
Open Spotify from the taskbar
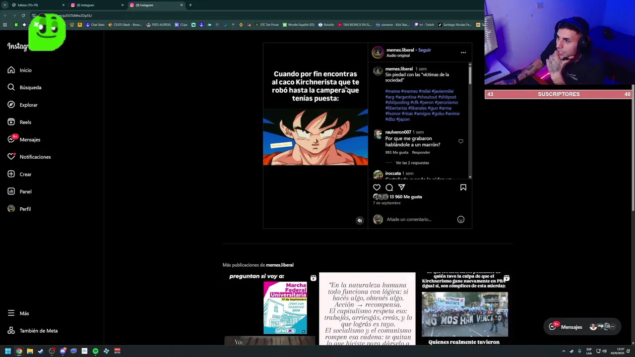pyautogui.click(x=95, y=352)
